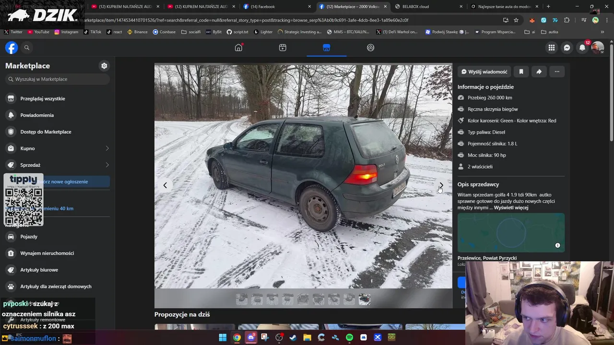The width and height of the screenshot is (614, 345).
Task: Open Discord in the taskbar
Action: point(251,337)
